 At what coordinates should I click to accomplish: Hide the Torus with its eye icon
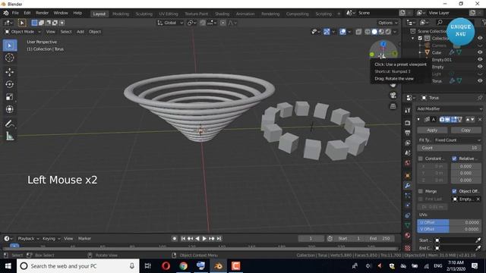pyautogui.click(x=480, y=81)
